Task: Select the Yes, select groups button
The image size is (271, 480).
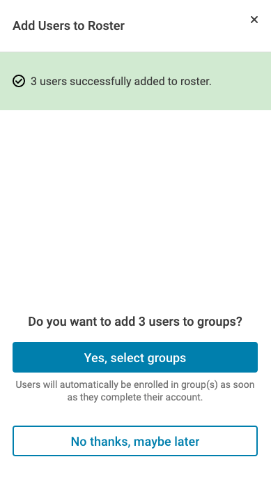Action: coord(135,357)
